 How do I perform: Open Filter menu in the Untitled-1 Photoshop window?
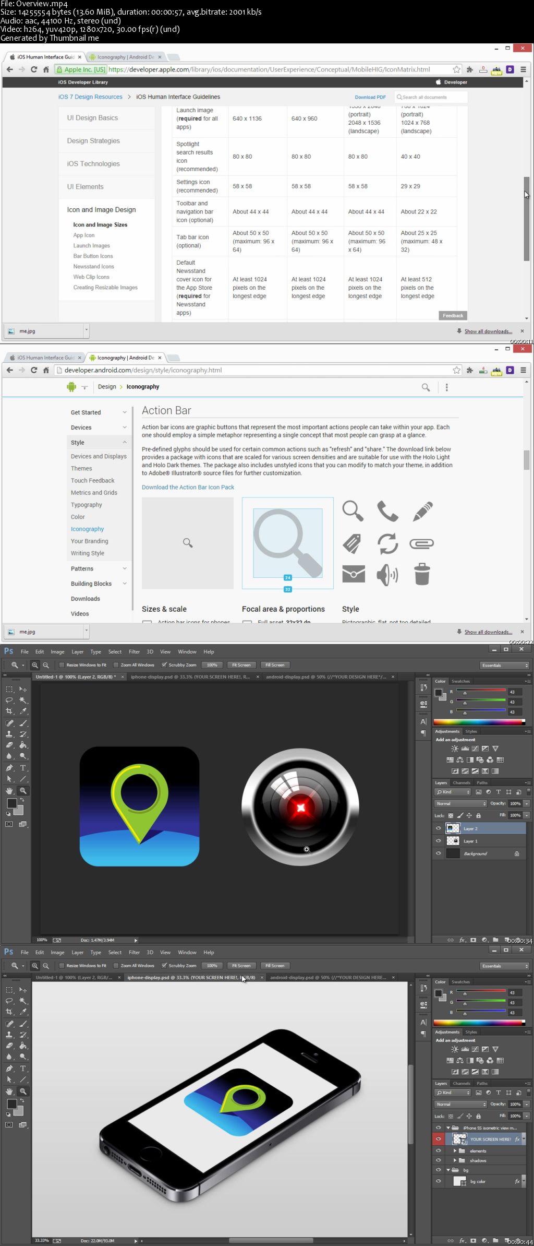click(x=134, y=652)
